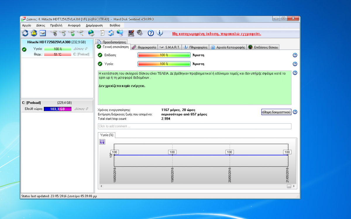The width and height of the screenshot is (351, 219).
Task: Switch to the Θερμοκρασία tab
Action: 144,47
